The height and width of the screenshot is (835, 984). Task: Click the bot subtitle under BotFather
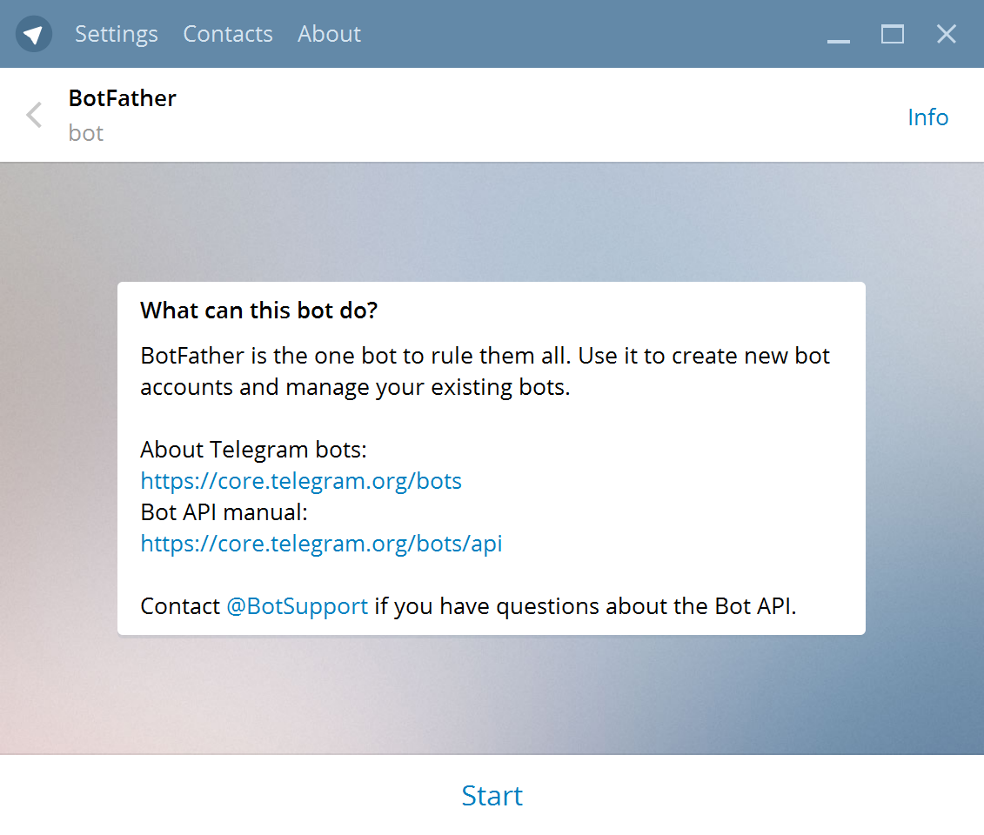(85, 132)
